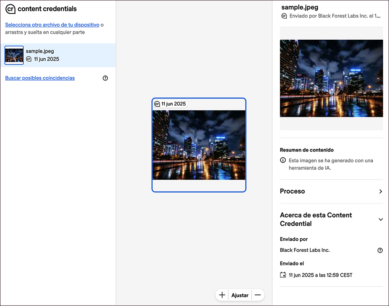Image resolution: width=389 pixels, height=306 pixels.
Task: Click the sample.jpeg thumbnail in the left panel
Action: point(14,55)
